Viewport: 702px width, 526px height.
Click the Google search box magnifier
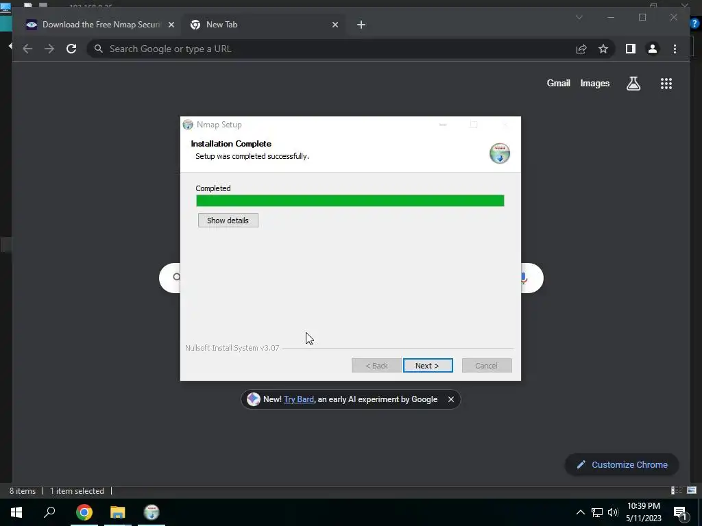[176, 277]
